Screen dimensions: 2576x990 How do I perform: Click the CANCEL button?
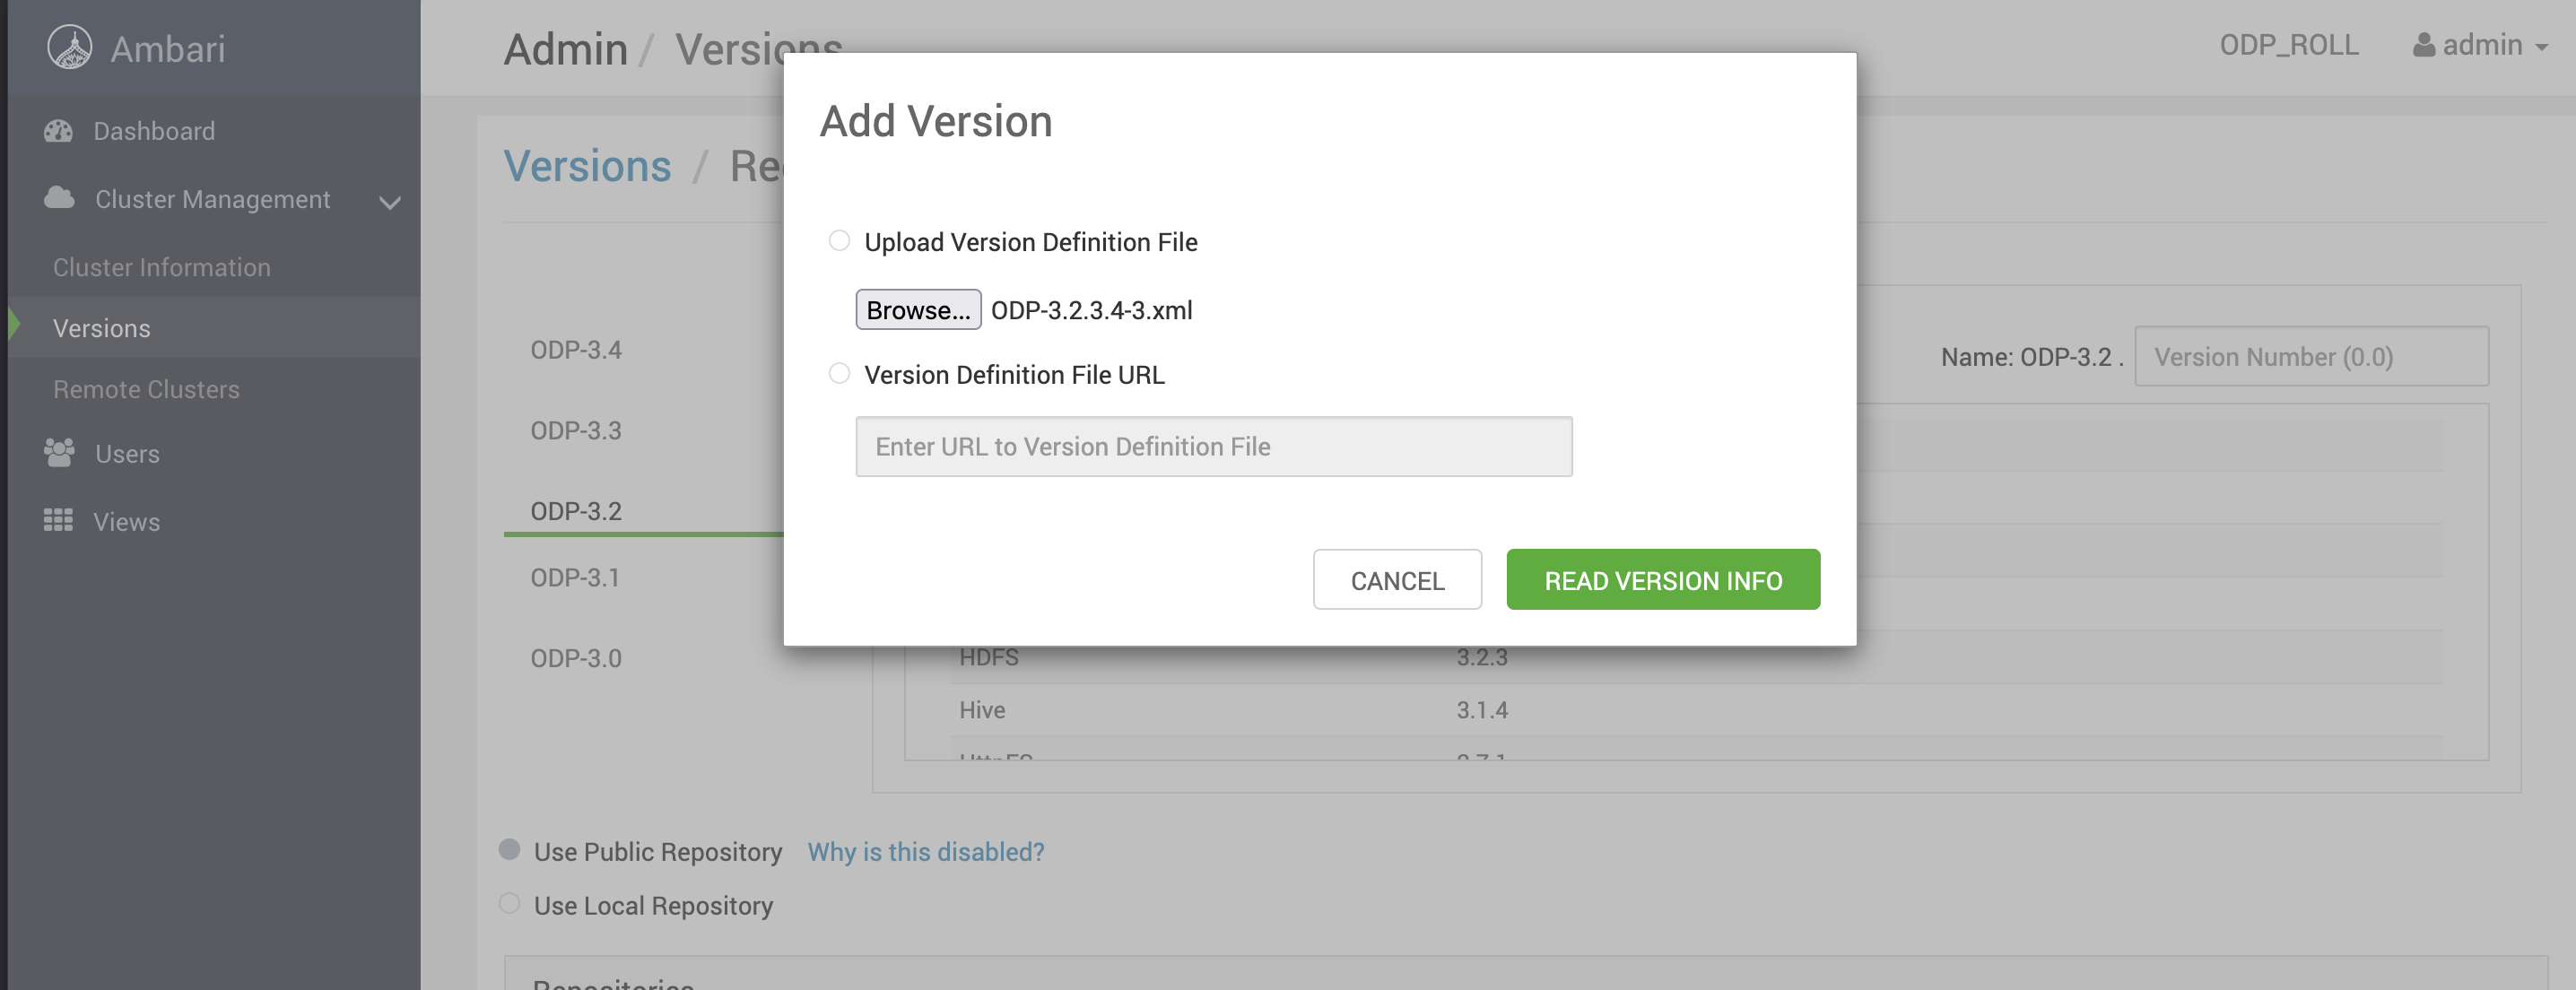[x=1397, y=579]
